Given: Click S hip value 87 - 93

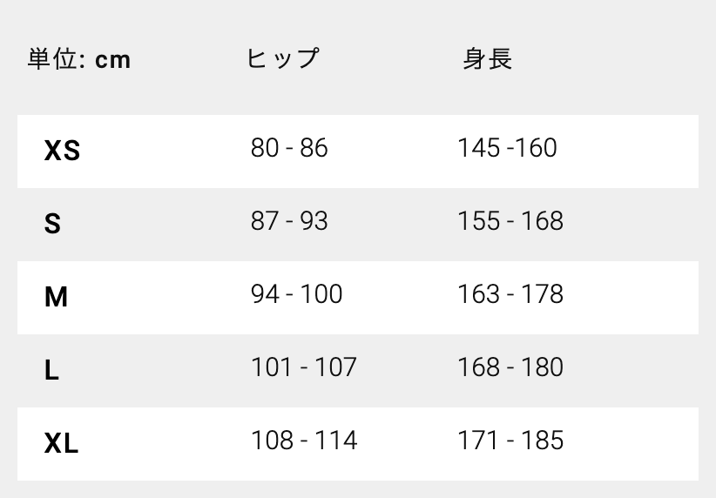Looking at the screenshot, I should click(x=289, y=222).
